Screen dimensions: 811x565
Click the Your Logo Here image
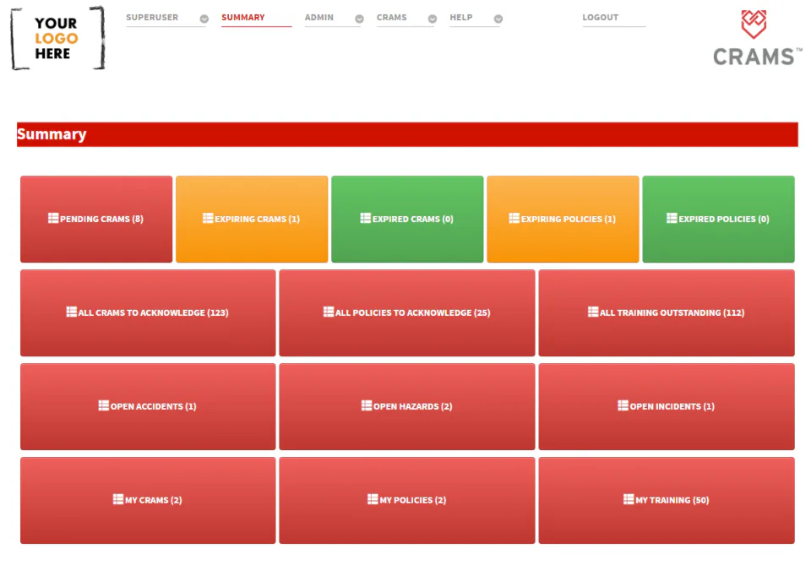57,38
